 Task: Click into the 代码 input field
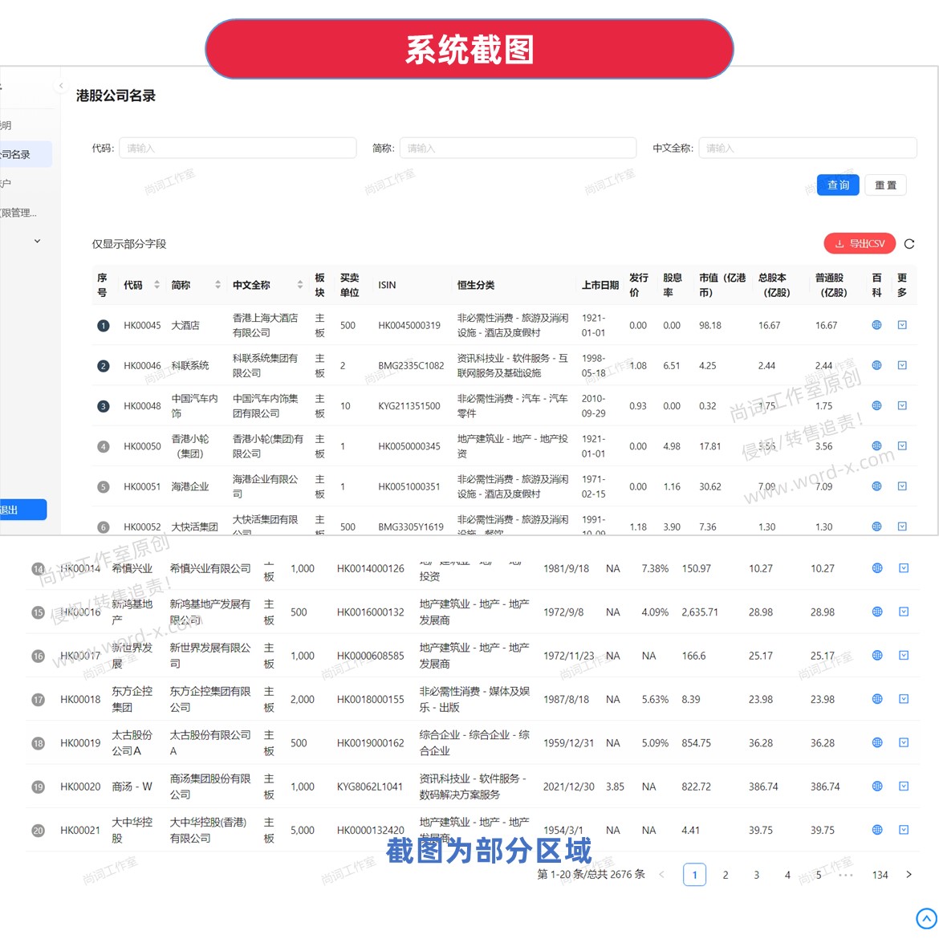(x=238, y=148)
